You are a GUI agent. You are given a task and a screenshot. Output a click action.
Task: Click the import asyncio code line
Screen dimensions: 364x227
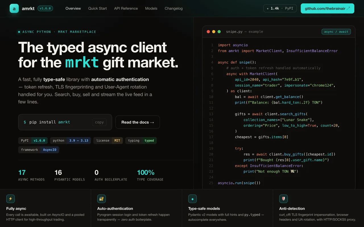pyautogui.click(x=233, y=45)
